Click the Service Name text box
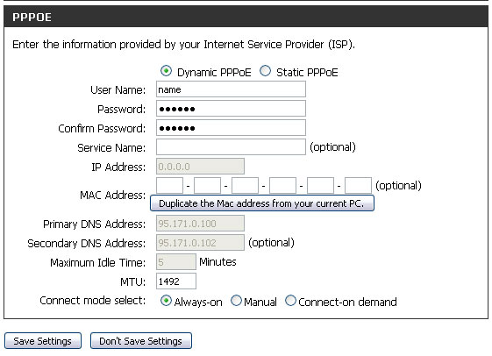This screenshot has width=492, height=356. (231, 146)
